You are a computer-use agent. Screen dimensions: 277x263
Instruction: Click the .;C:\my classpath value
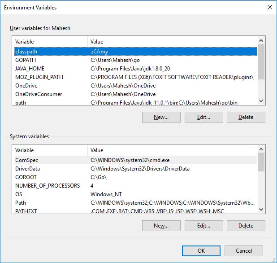point(99,52)
